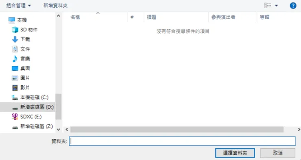This screenshot has width=301, height=160.
Task: Click the 選擇資料夾 button
Action: tap(235, 153)
